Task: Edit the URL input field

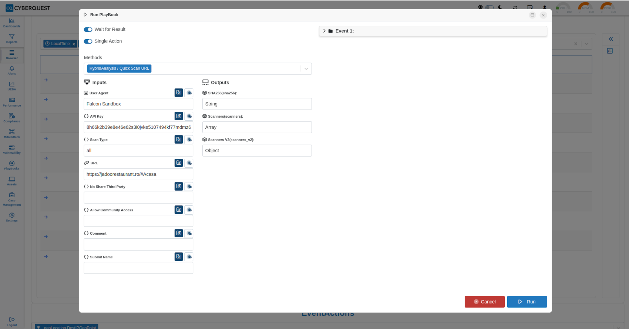Action: tap(138, 174)
